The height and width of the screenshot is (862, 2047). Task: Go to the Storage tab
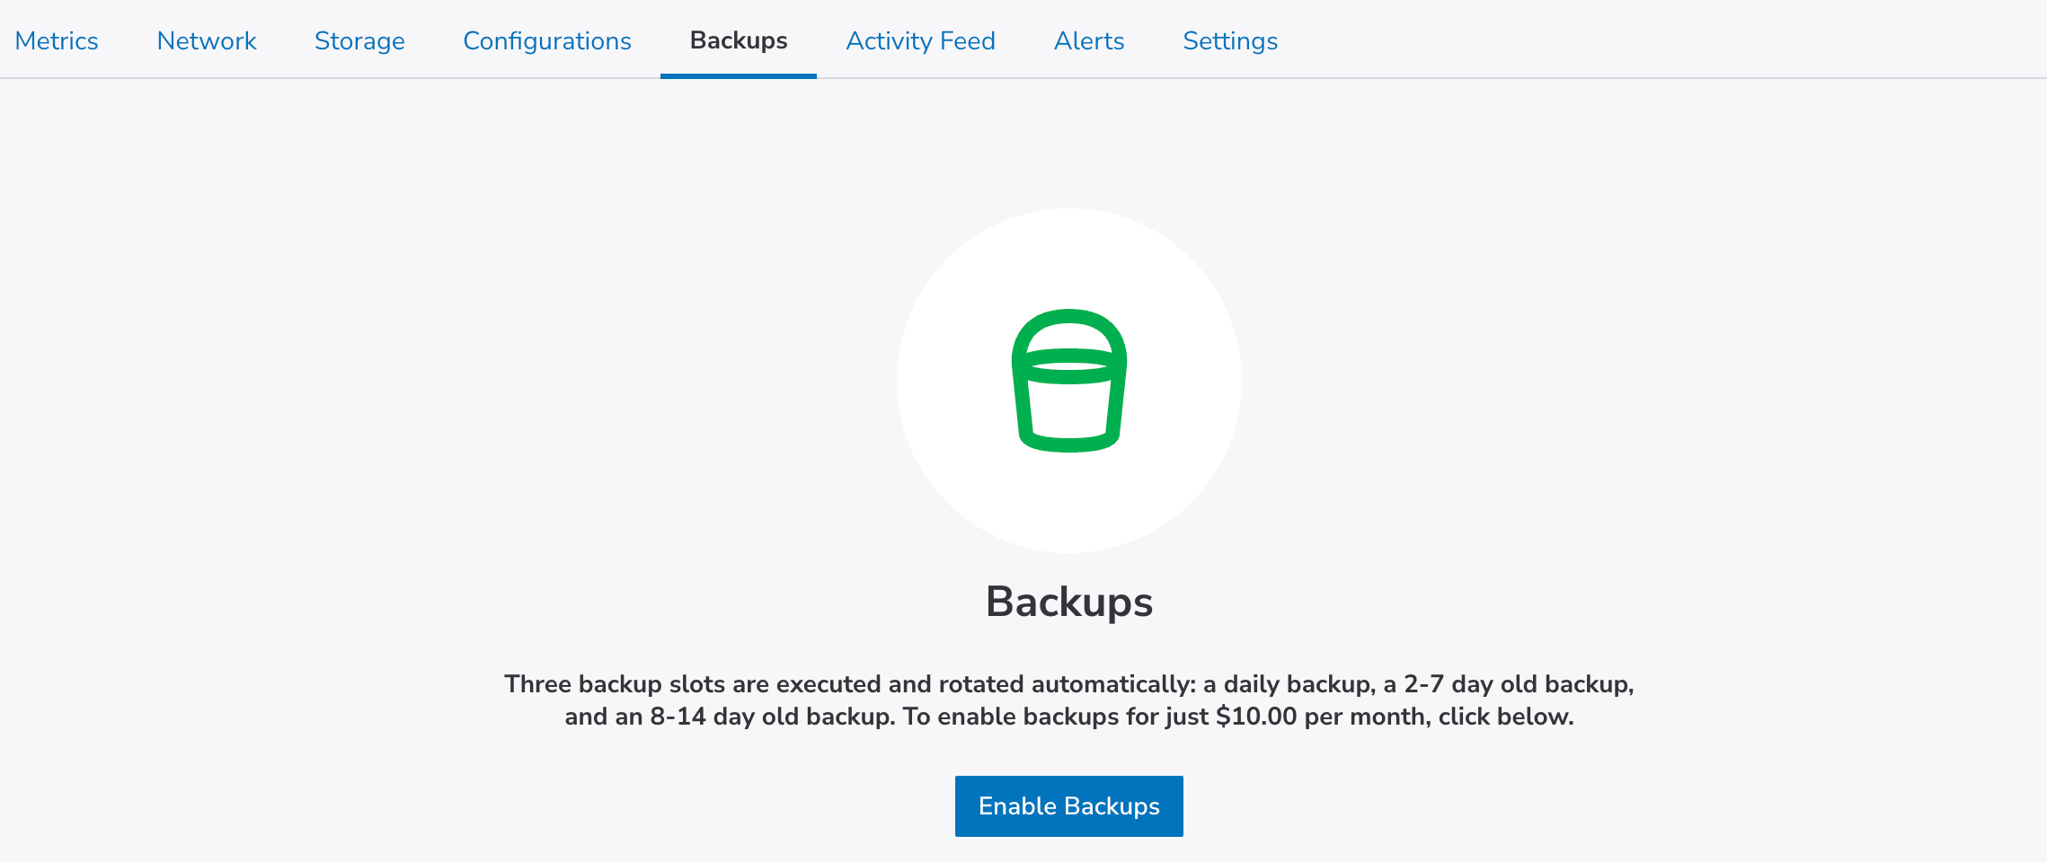tap(359, 41)
